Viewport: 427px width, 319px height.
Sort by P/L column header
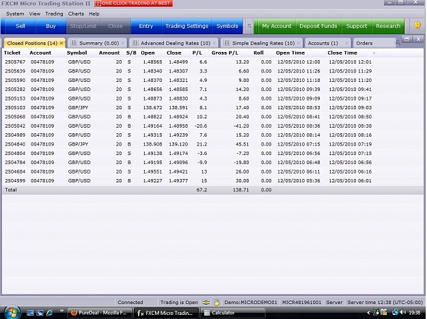pos(197,53)
